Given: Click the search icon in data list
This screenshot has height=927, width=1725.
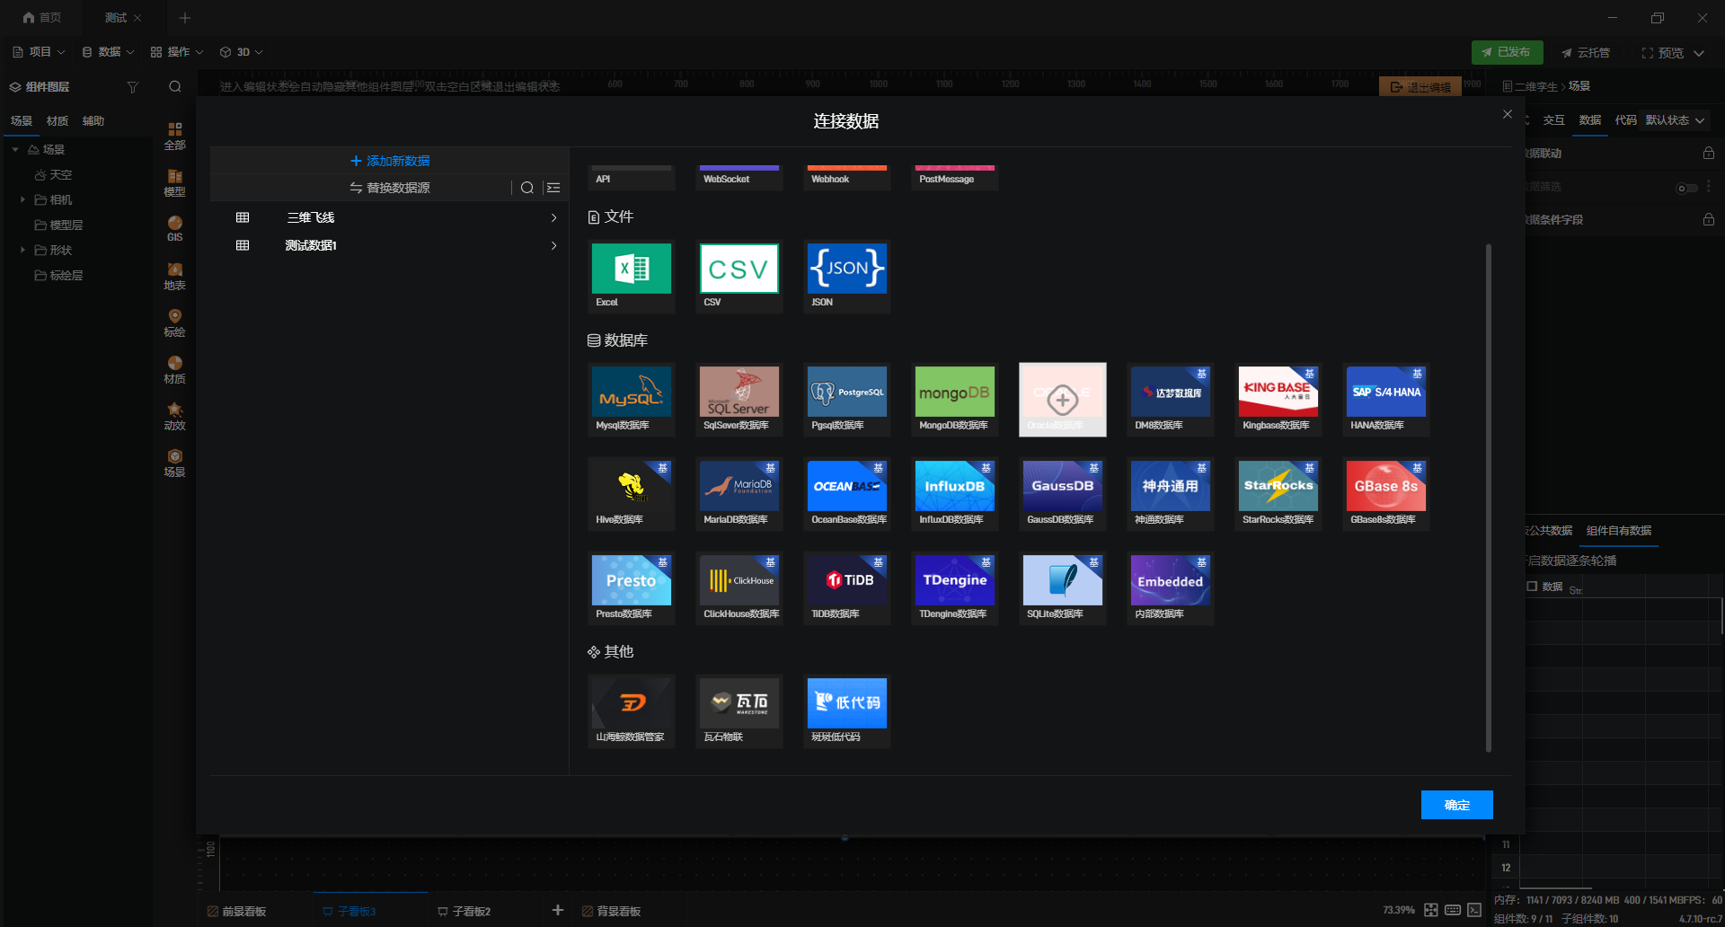Looking at the screenshot, I should point(527,188).
